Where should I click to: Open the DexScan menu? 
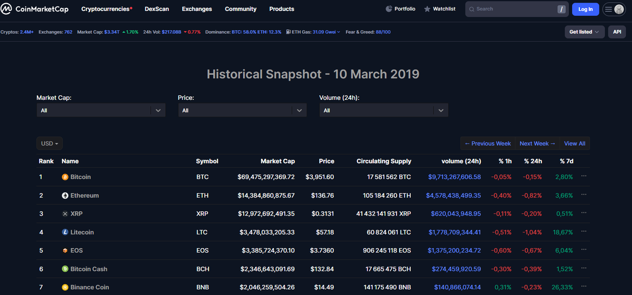[x=157, y=9]
